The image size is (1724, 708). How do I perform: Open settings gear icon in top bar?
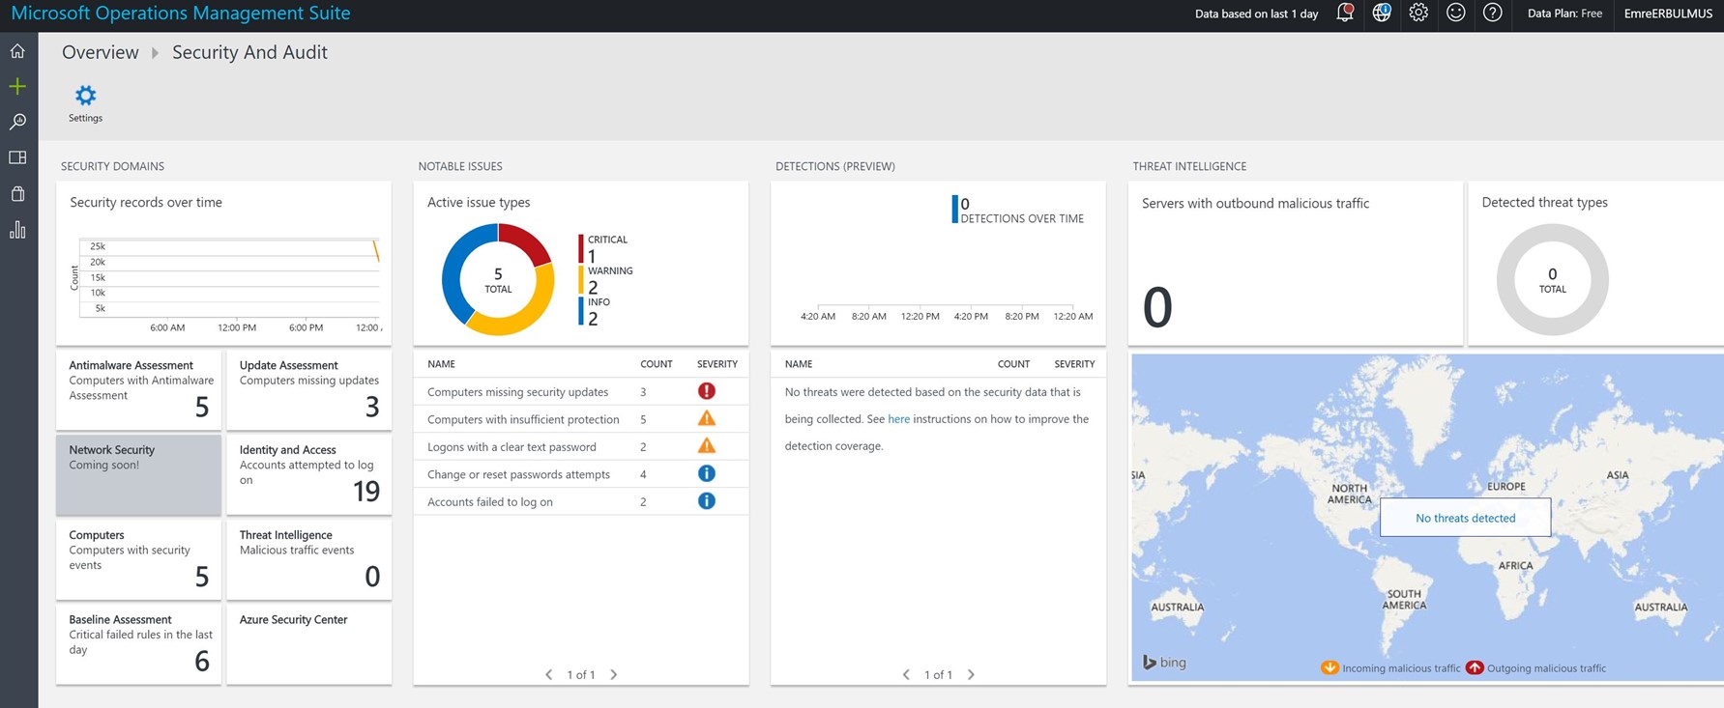1418,13
